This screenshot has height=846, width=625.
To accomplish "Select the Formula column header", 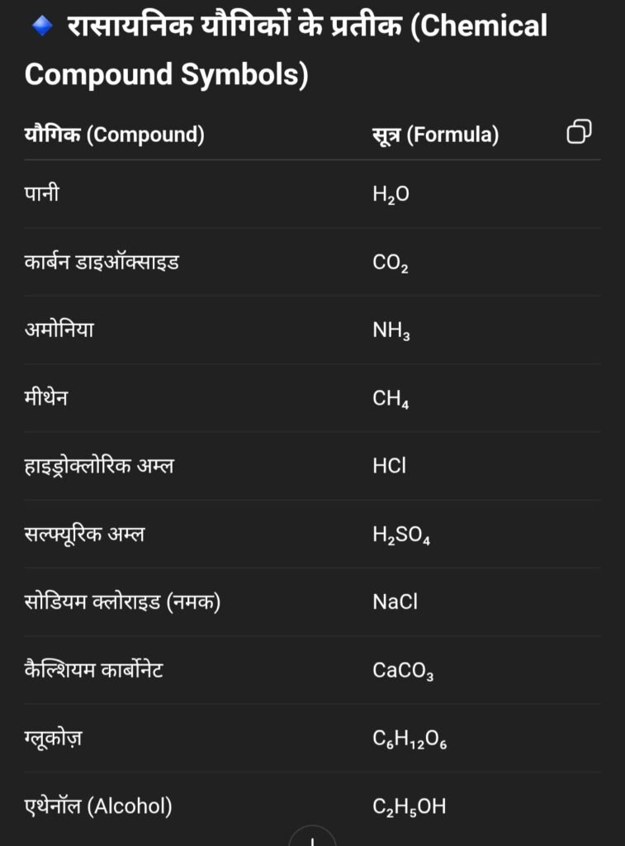I will pos(436,134).
